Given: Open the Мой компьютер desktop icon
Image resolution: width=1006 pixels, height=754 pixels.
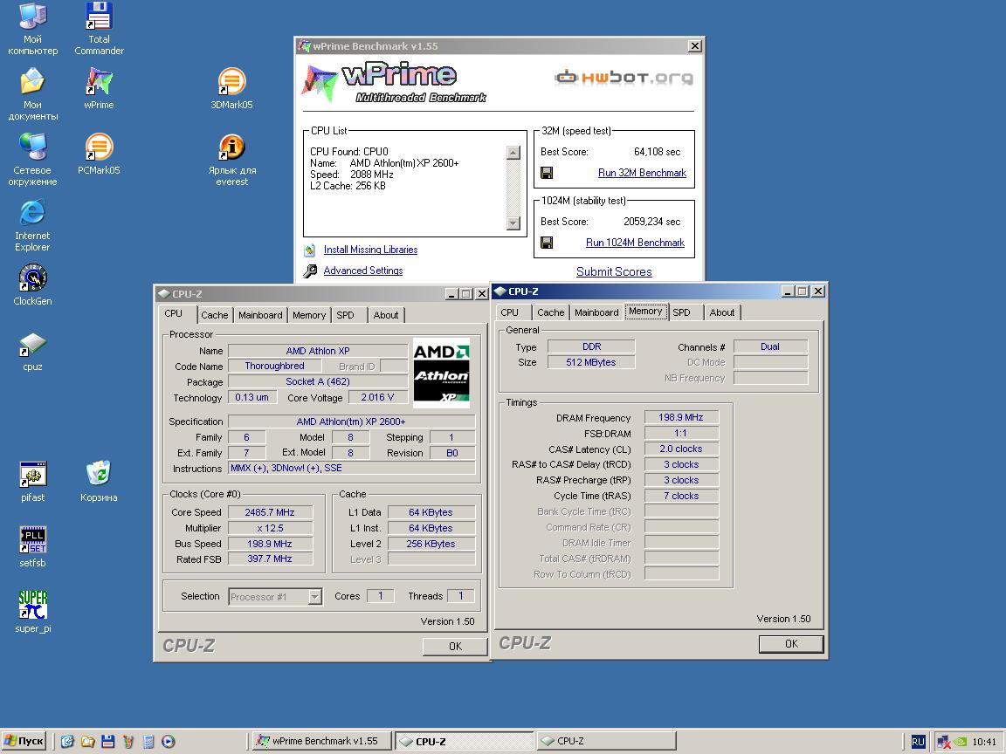Looking at the screenshot, I should (32, 29).
